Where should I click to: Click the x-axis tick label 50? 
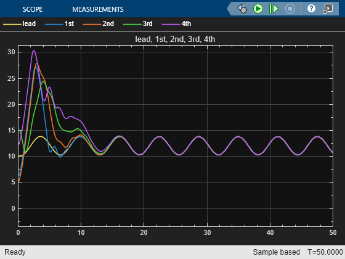click(333, 232)
